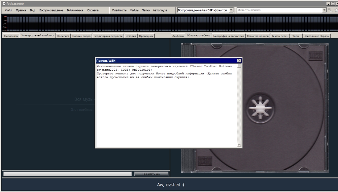
Task: Open the Часы tab
Action: click(x=295, y=36)
